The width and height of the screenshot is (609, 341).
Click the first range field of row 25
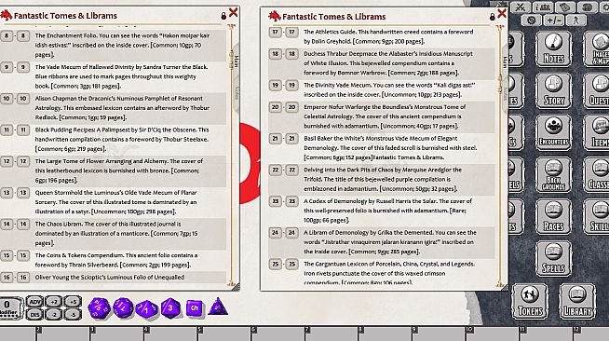coord(275,264)
